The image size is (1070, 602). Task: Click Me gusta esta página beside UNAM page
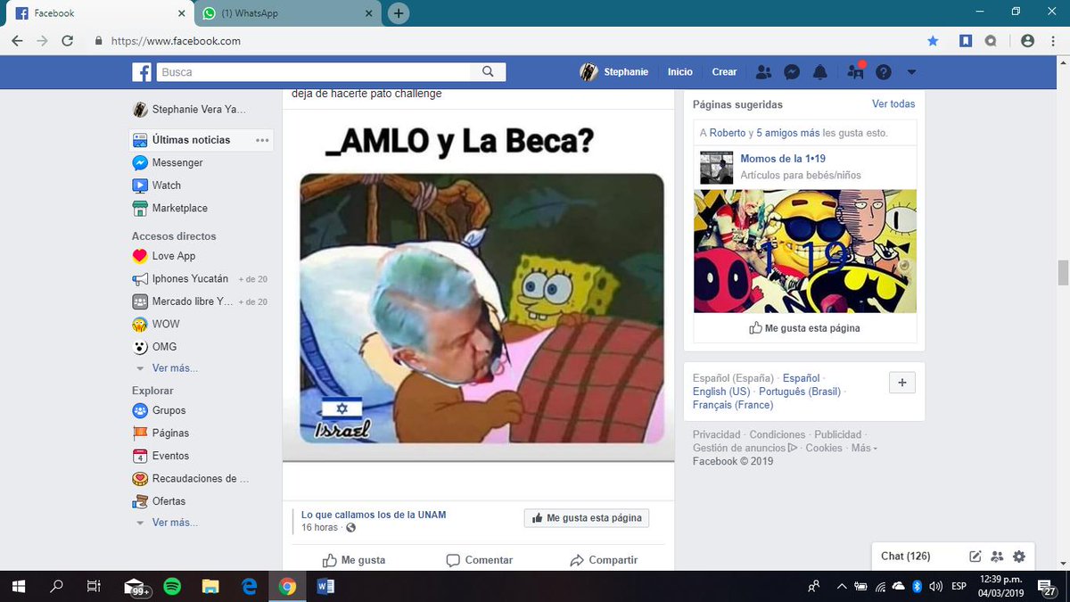click(x=587, y=518)
